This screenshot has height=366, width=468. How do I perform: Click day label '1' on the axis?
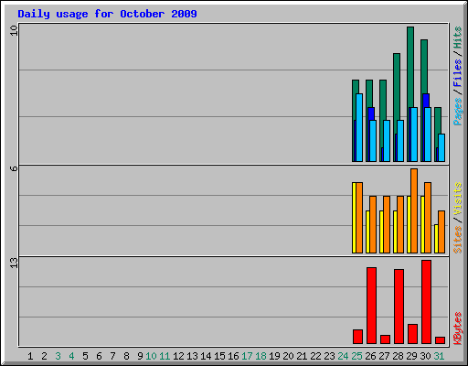[30, 356]
